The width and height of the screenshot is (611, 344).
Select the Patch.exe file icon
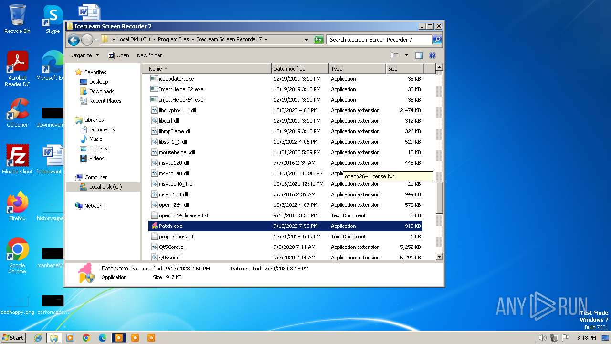154,226
